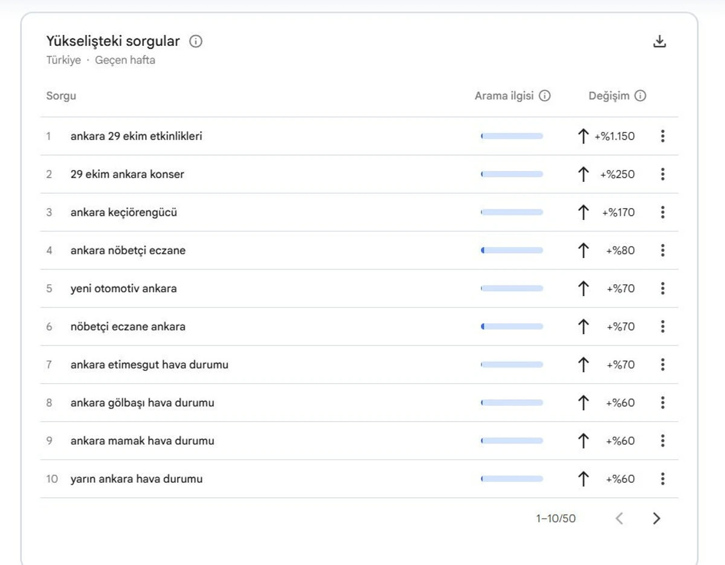The image size is (725, 565).
Task: Open options menu for 29 ekim ankara konser
Action: (663, 174)
